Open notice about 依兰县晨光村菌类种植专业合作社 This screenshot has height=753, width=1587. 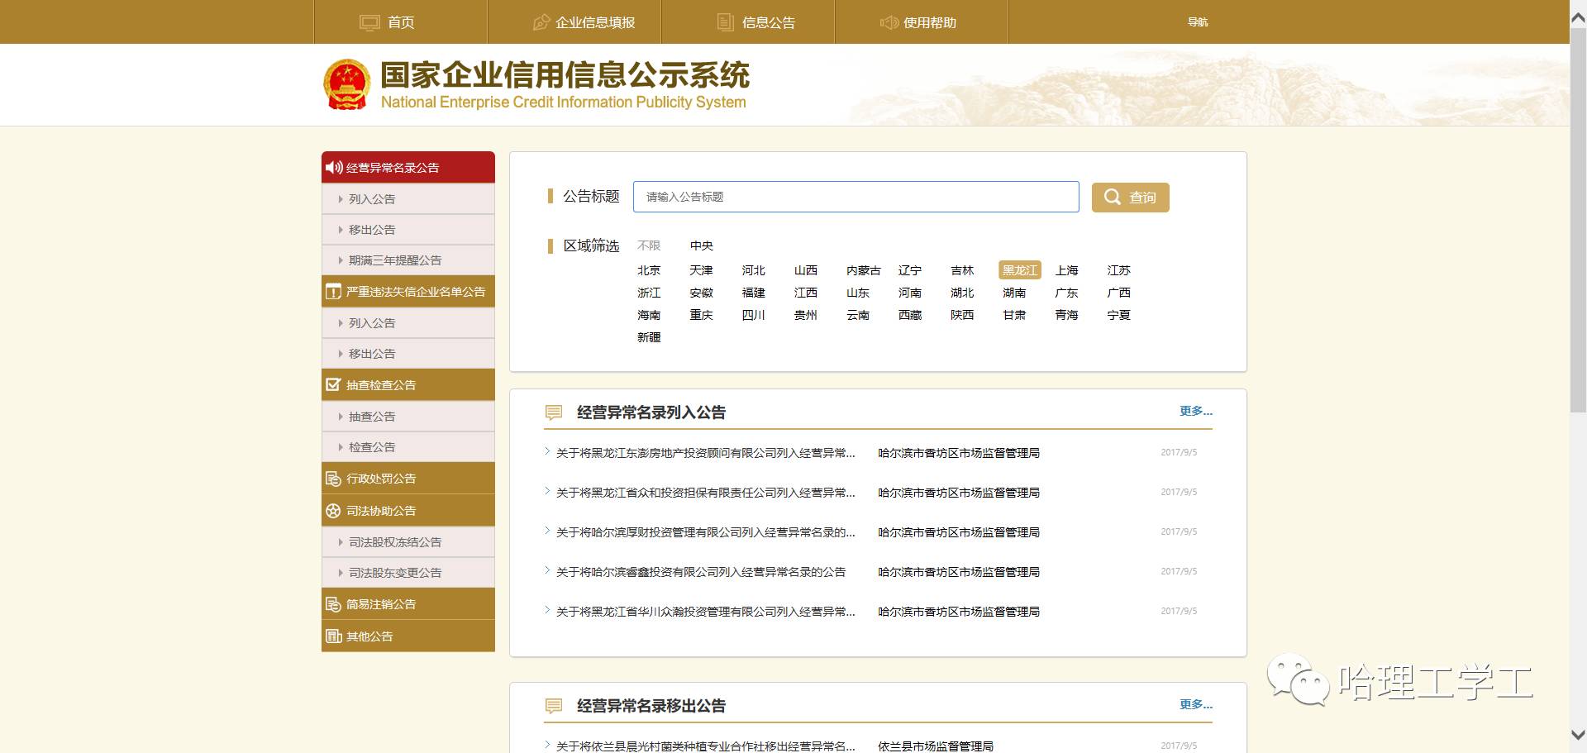point(706,746)
